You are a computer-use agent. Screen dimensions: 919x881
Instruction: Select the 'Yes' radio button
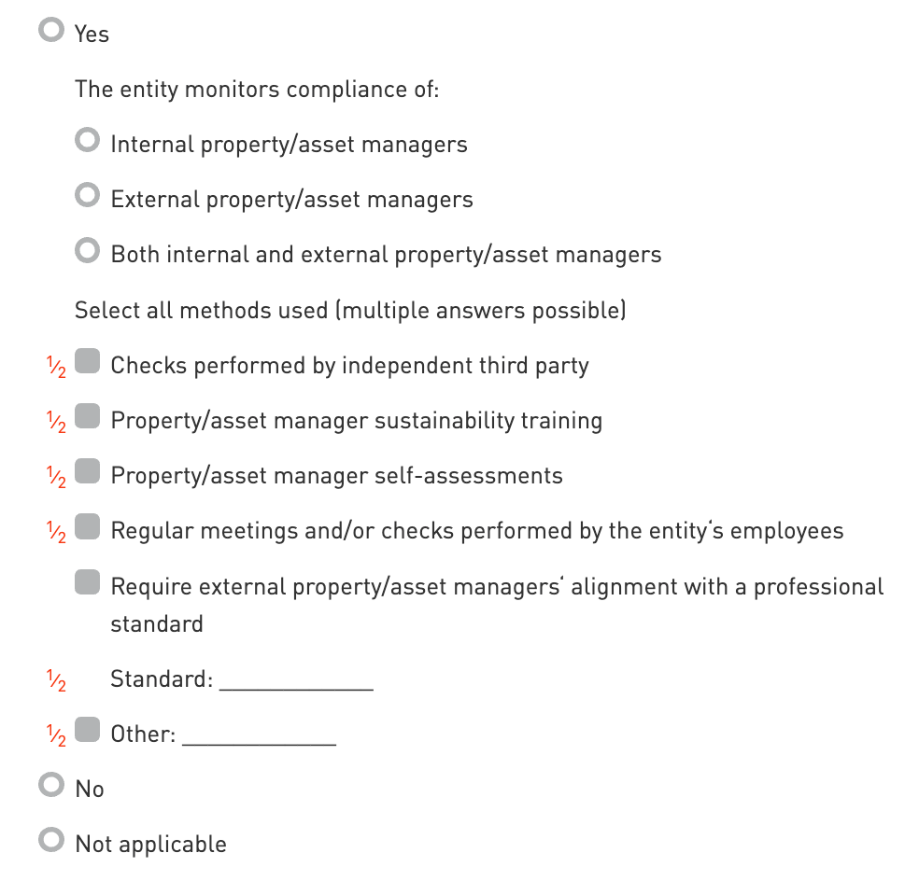click(50, 32)
